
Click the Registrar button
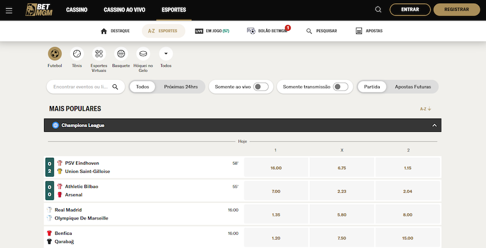(457, 10)
